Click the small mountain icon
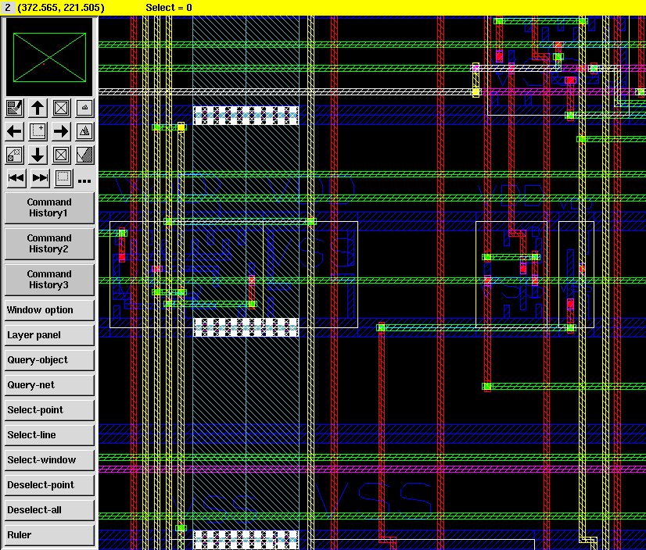This screenshot has width=646, height=550. [85, 108]
